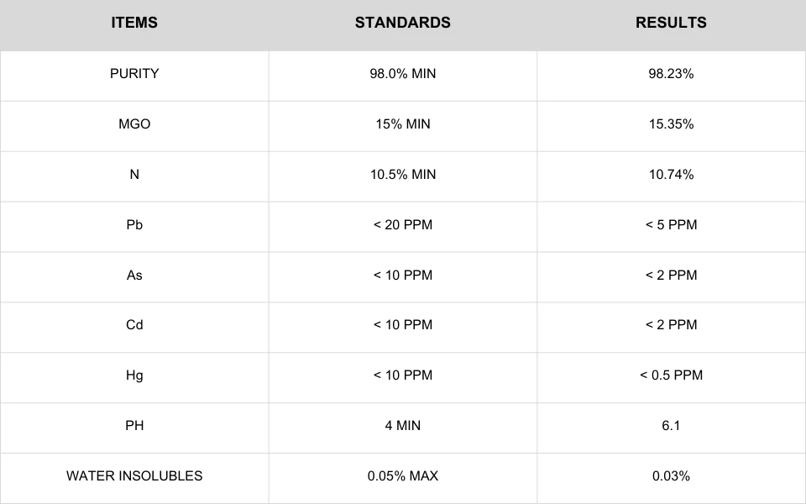Viewport: 806px width, 504px height.
Task: Click the As item cell
Action: coord(134,277)
